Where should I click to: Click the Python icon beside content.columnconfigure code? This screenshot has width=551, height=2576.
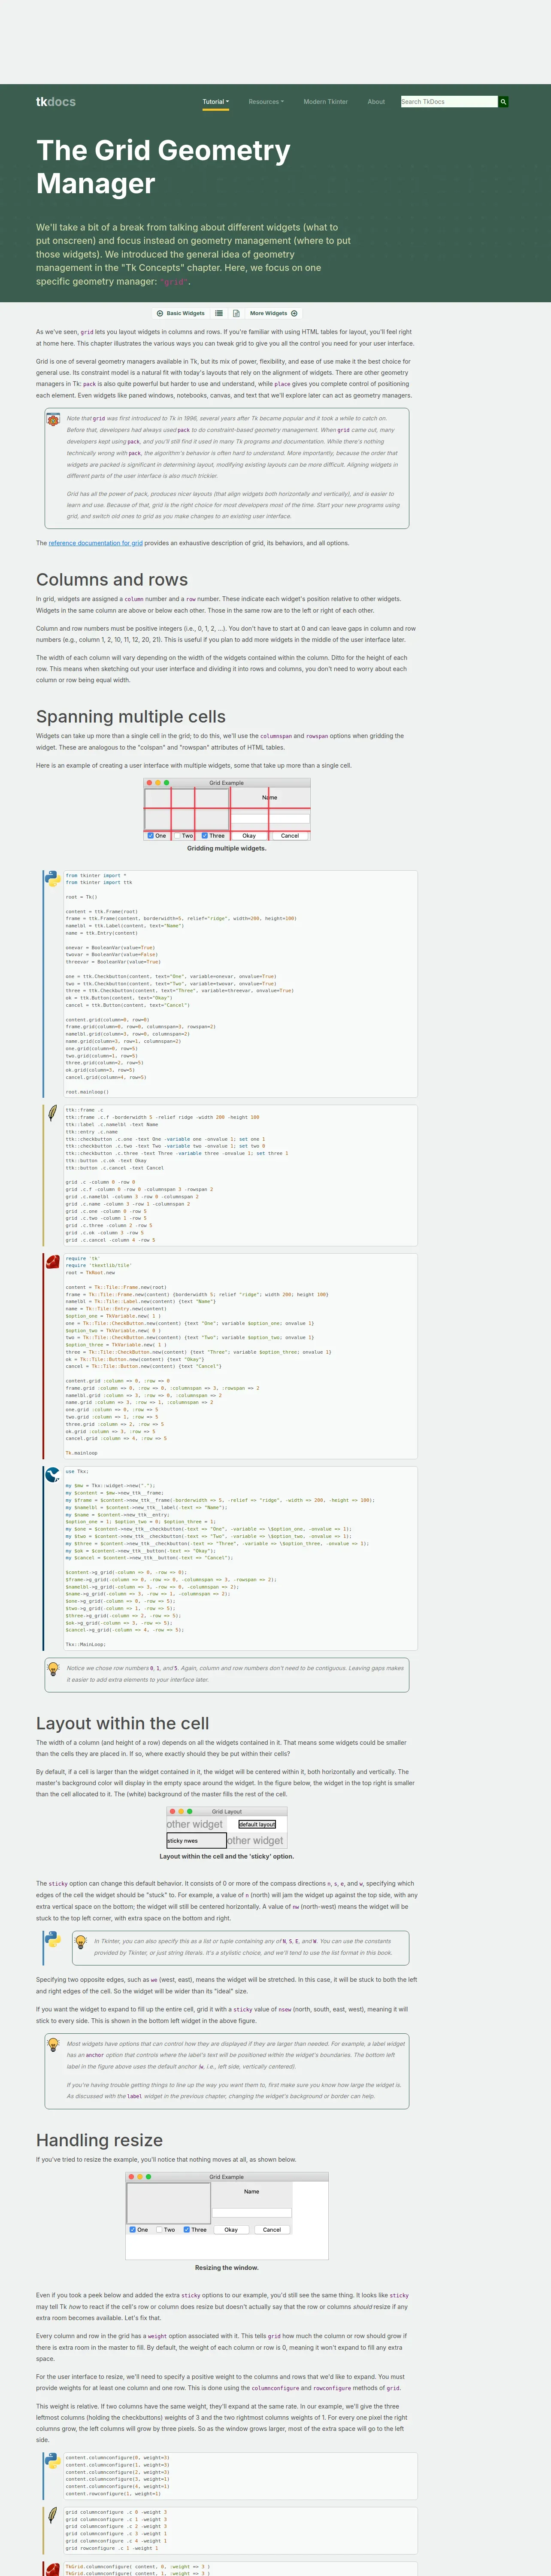point(53,2461)
